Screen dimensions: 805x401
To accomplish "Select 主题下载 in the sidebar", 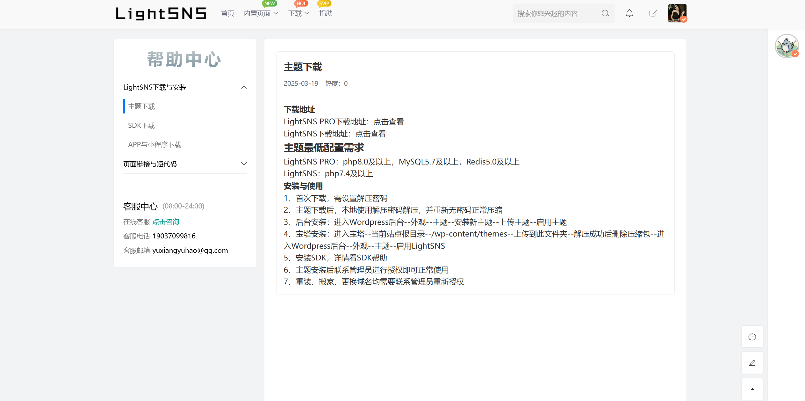I will tap(141, 106).
